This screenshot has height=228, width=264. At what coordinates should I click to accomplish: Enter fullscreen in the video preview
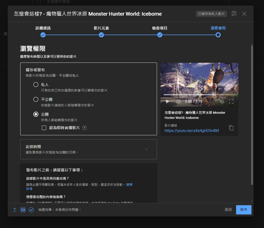click(231, 101)
